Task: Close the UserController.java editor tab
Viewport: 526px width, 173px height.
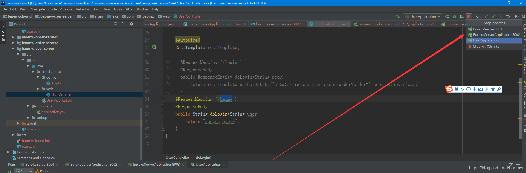Action: tap(348, 24)
